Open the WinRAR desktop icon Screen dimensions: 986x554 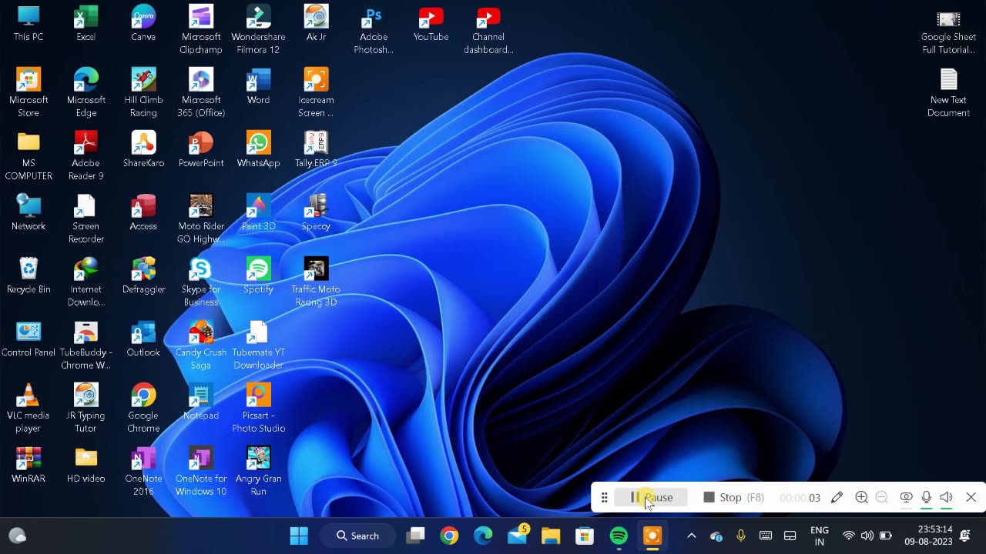click(x=29, y=466)
